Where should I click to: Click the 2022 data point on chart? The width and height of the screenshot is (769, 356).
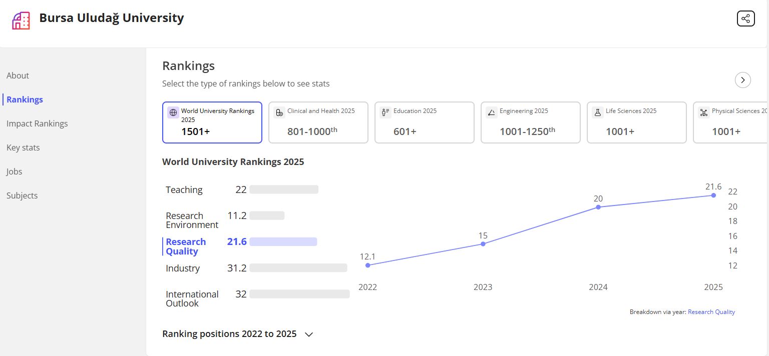(368, 265)
